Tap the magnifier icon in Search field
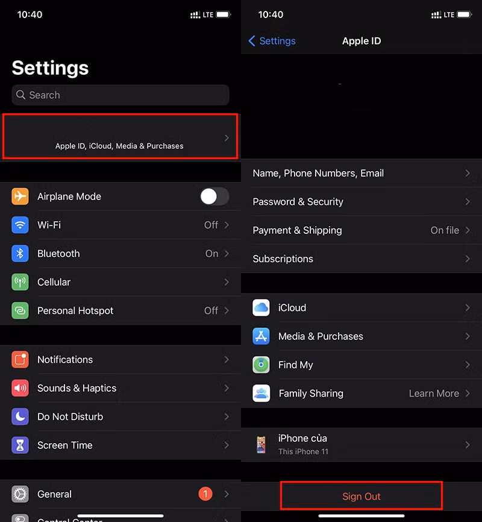Viewport: 482px width, 522px height. pyautogui.click(x=20, y=95)
